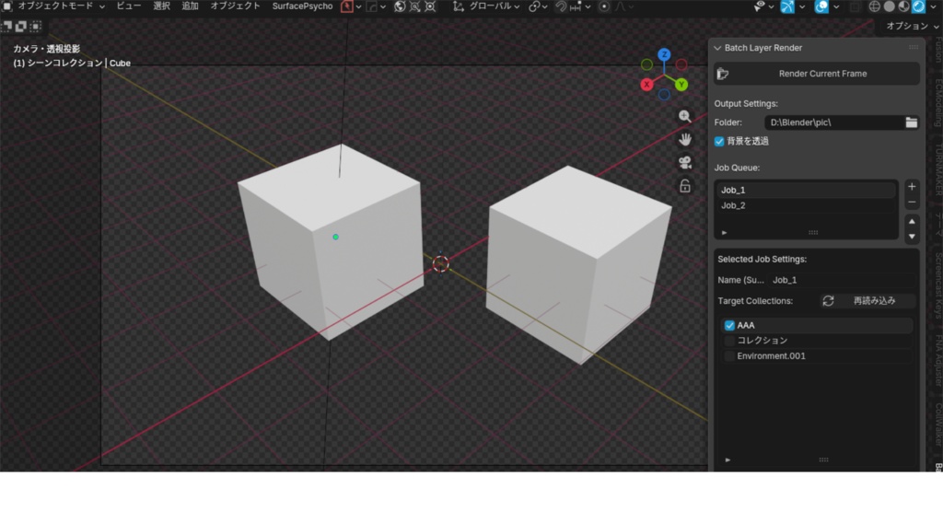This screenshot has width=943, height=511.
Task: Click the globe icon in header
Action: pyautogui.click(x=400, y=6)
